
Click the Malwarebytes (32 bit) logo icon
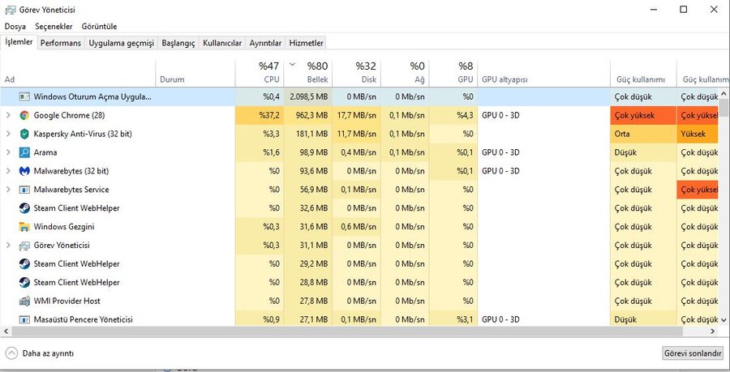tap(24, 171)
